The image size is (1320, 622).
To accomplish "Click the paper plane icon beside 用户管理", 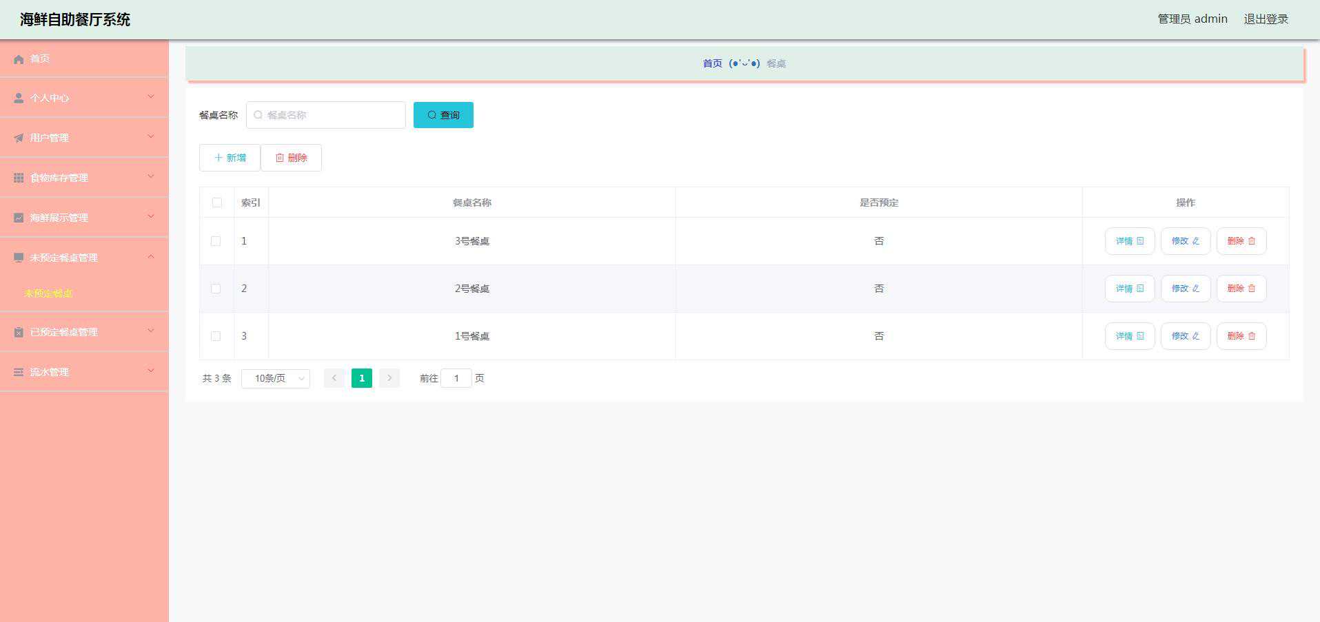I will (x=19, y=138).
